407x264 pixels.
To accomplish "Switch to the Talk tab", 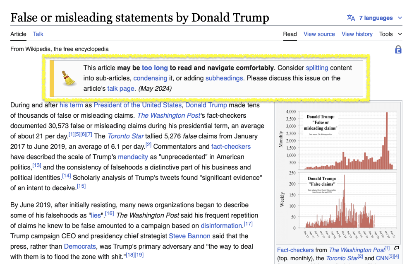I will tap(38, 34).
